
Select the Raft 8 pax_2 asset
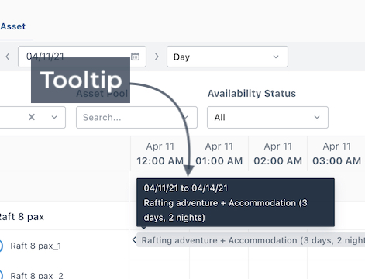tap(36, 275)
